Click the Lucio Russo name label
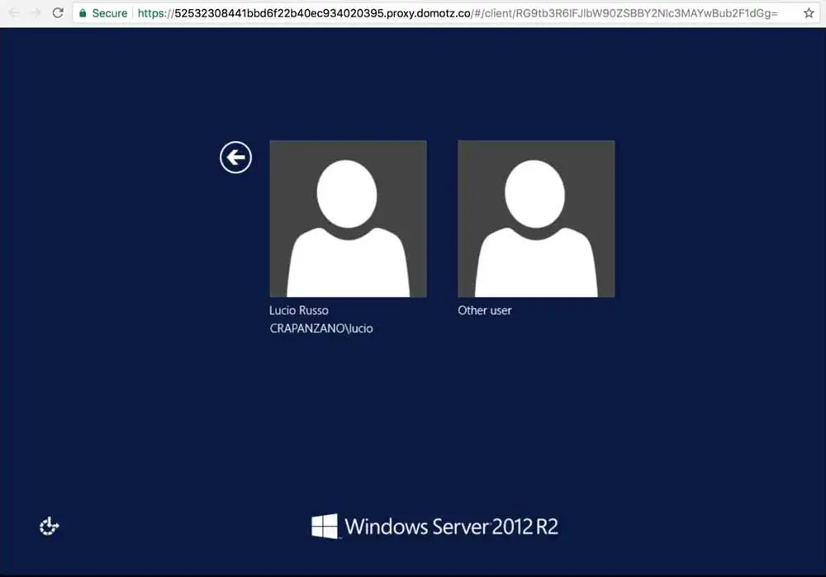 click(298, 310)
